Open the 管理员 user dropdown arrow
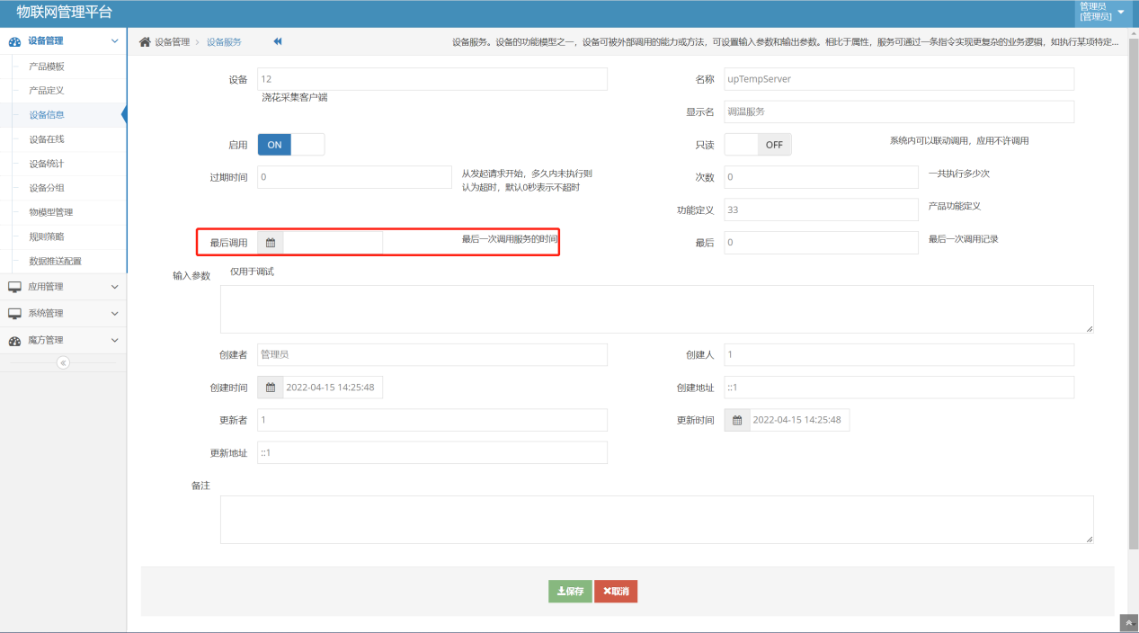Screen dimensions: 1139x633 click(1120, 12)
